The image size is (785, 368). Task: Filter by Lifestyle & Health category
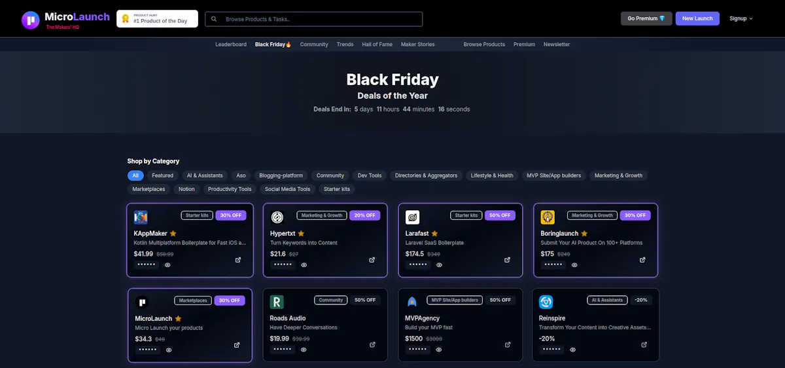click(492, 175)
